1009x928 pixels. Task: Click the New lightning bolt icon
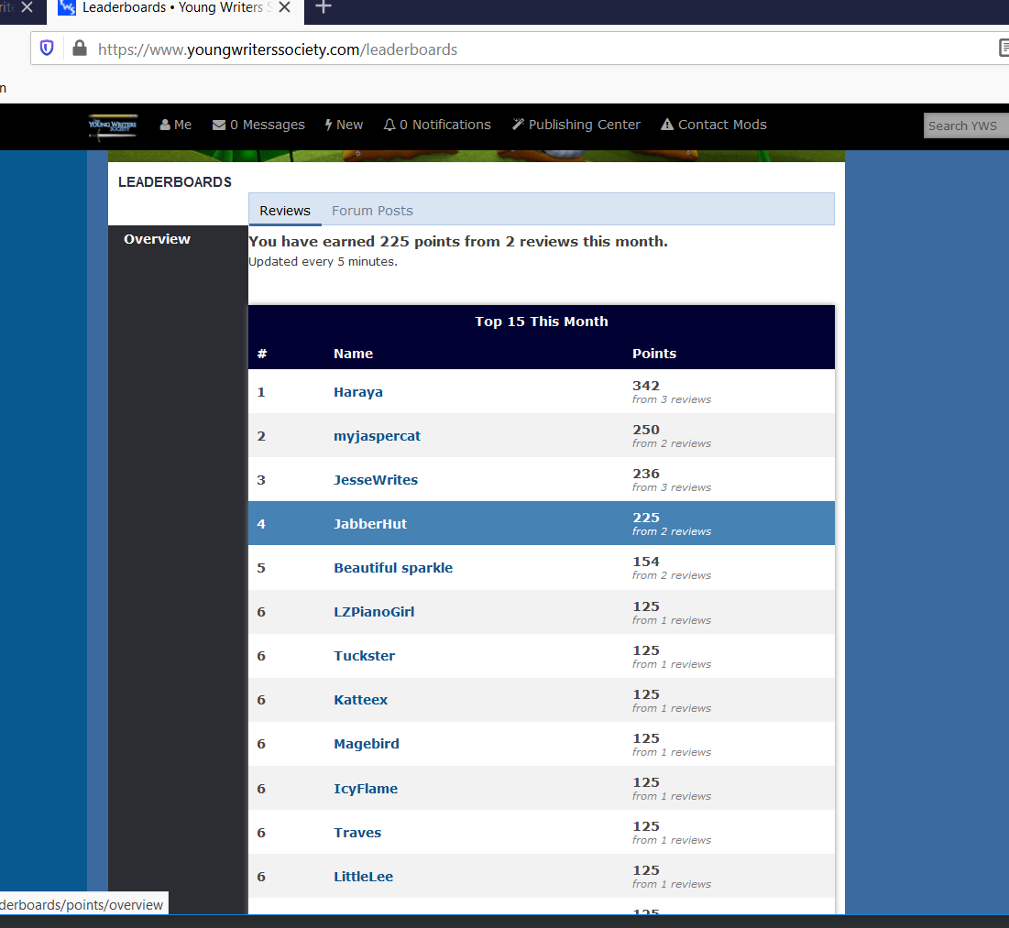click(x=328, y=125)
